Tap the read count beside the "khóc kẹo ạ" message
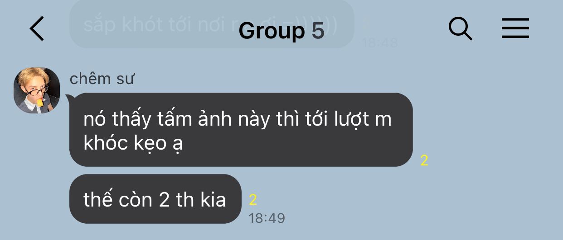 click(x=424, y=160)
